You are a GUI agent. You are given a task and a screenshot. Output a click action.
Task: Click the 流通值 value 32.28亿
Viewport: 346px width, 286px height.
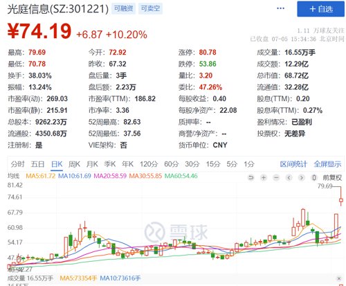click(x=296, y=87)
